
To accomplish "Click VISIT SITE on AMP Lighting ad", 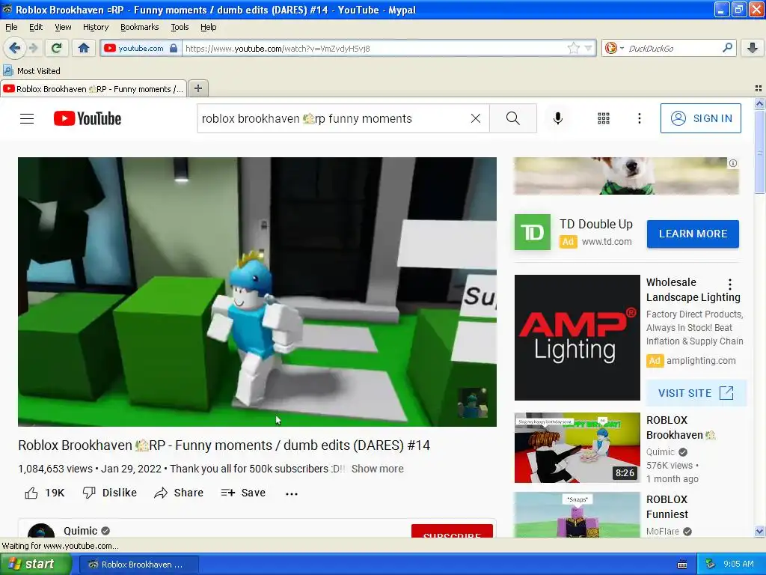I will [696, 393].
